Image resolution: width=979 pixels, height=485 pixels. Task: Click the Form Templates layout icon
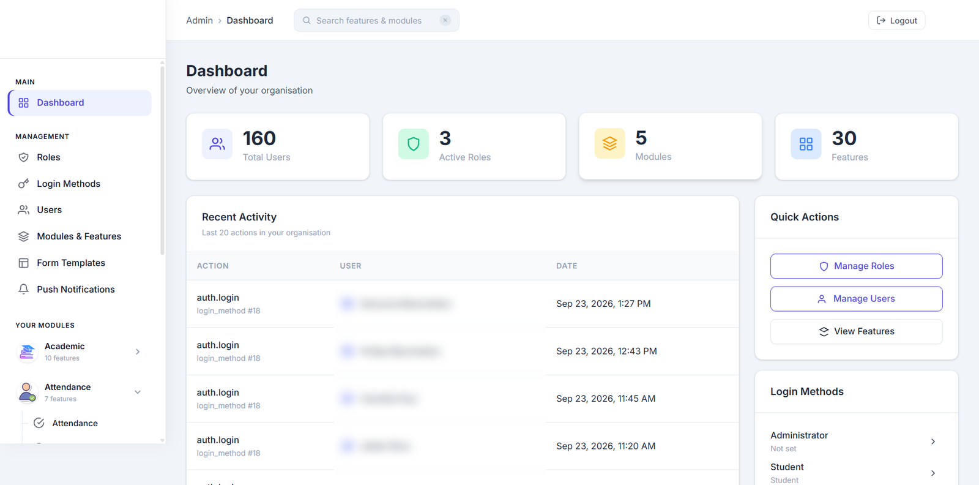pyautogui.click(x=24, y=263)
